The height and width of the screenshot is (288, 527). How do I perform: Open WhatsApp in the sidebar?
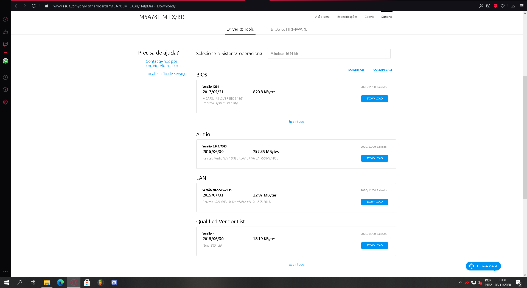[5, 61]
